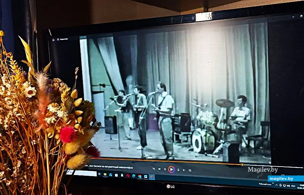This screenshot has height=195, width=304.
Task: Skip to the previous track
Action: [x=159, y=169]
